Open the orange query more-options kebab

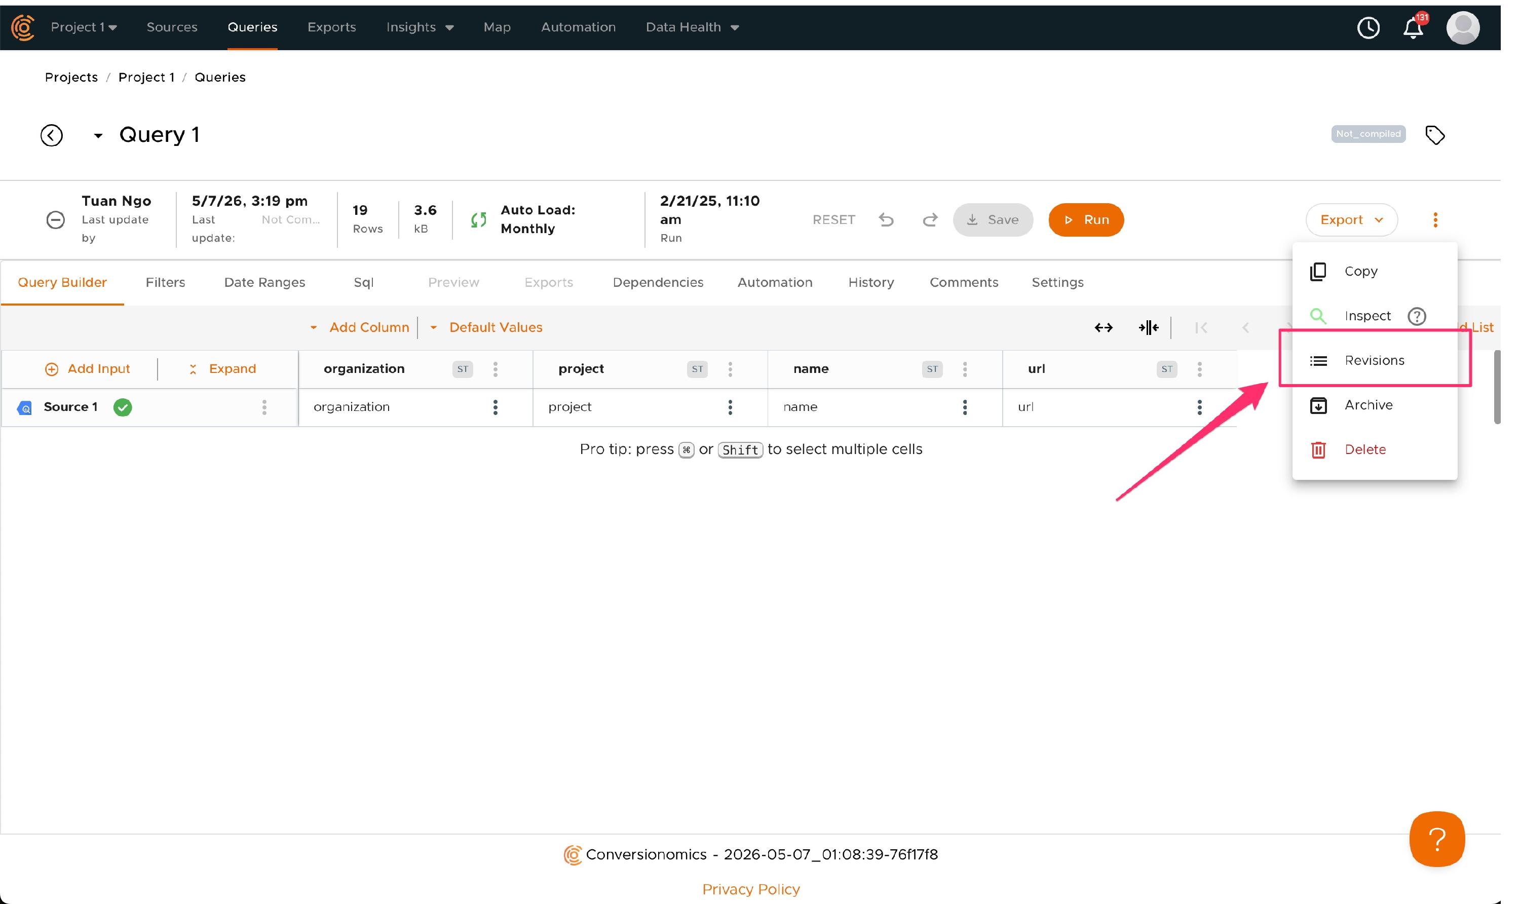tap(1435, 220)
